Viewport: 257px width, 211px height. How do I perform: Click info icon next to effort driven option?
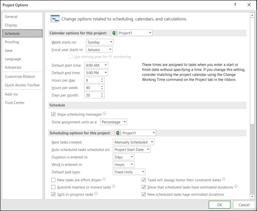[x=104, y=179]
